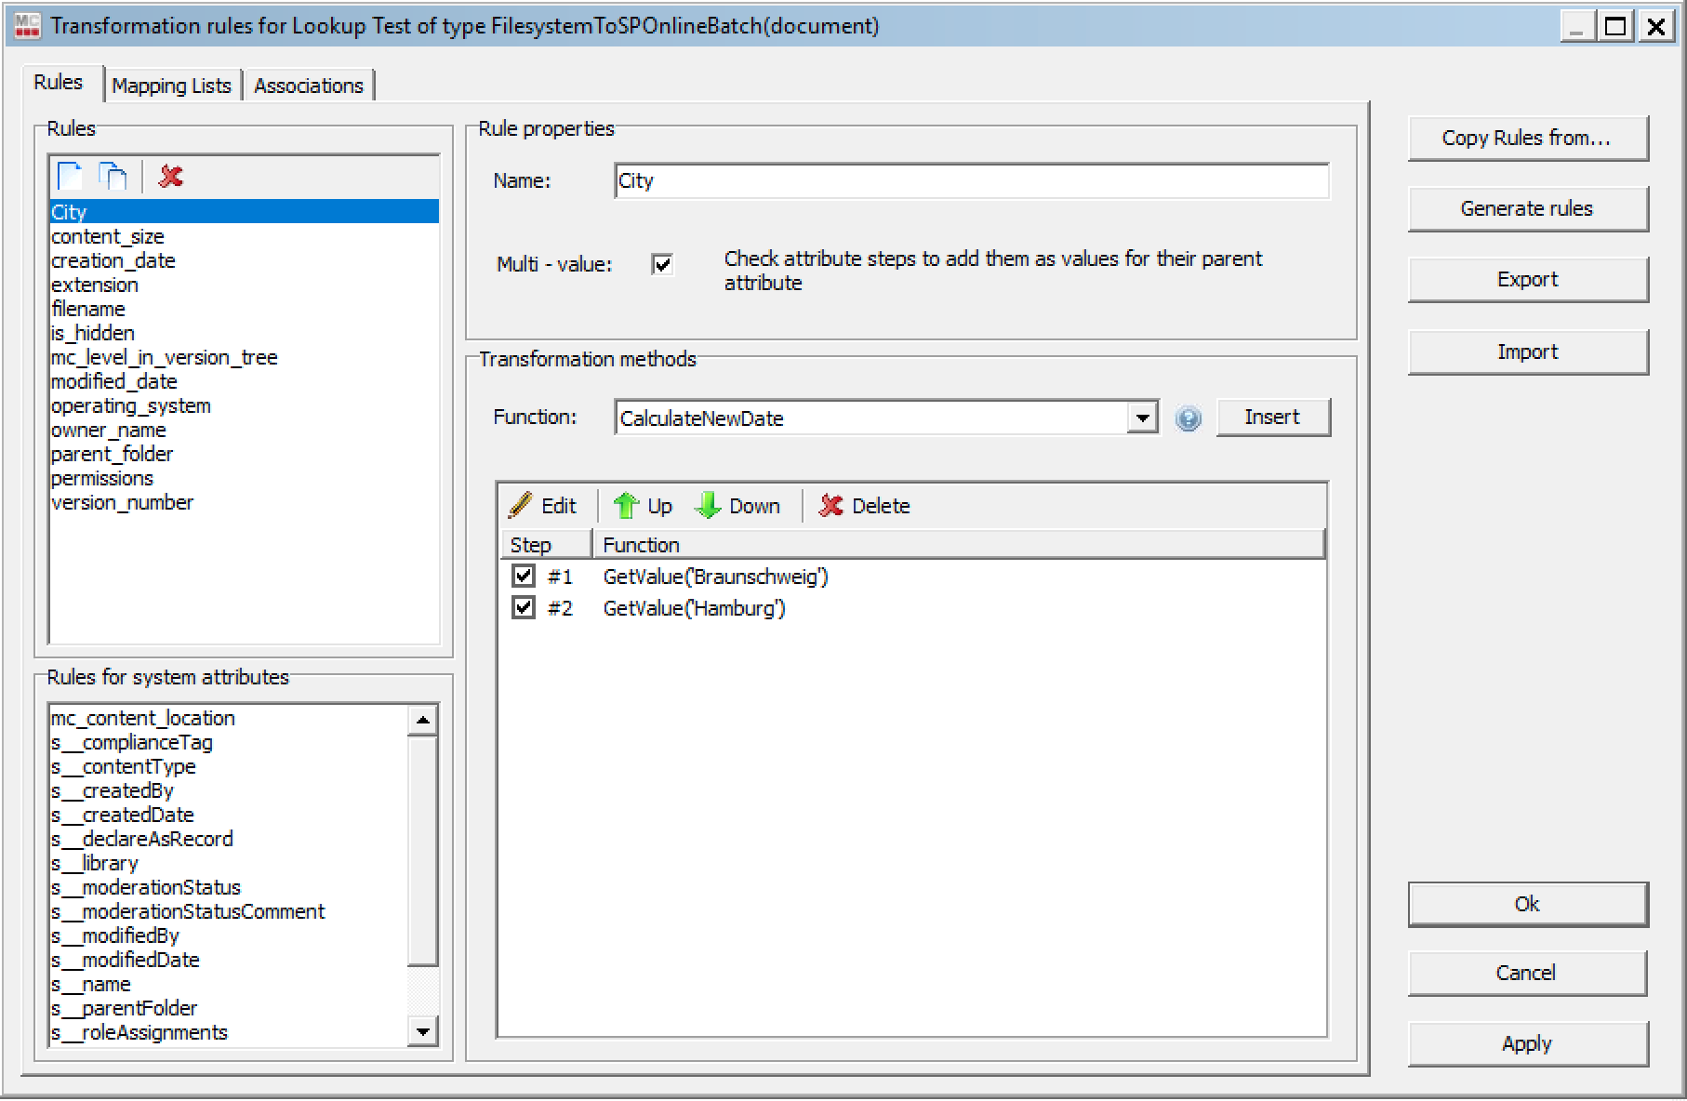Click the rule Name input field
The width and height of the screenshot is (1687, 1101).
tap(971, 181)
